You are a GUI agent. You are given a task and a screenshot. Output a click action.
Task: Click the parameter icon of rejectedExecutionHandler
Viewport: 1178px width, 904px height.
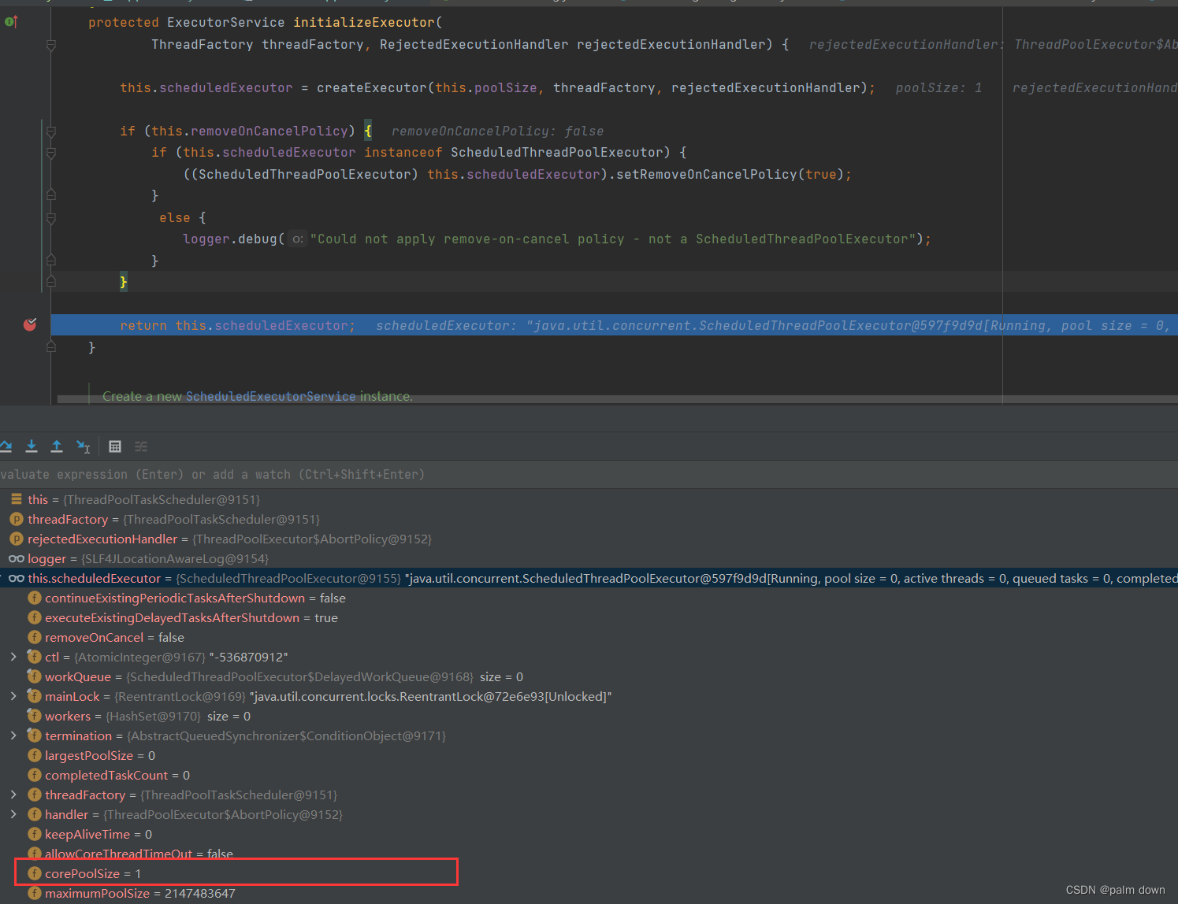click(x=17, y=539)
